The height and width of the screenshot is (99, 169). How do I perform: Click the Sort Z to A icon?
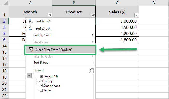(31, 28)
